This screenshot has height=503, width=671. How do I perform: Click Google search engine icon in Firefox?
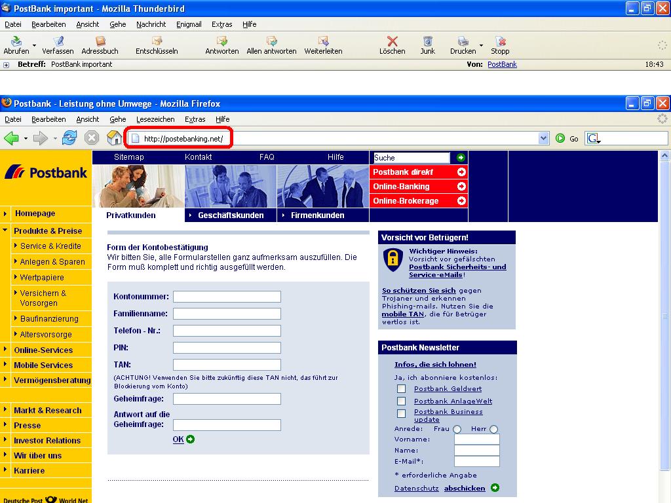click(x=594, y=139)
